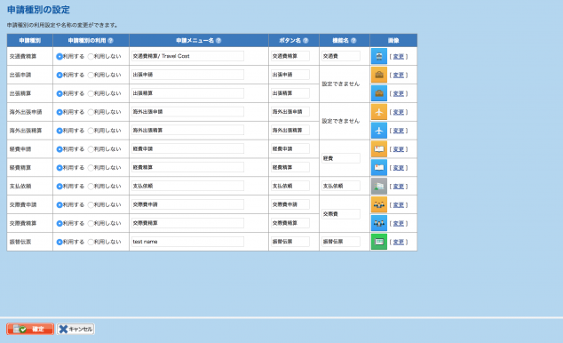Open the help icon beside 機能名 header
This screenshot has width=563, height=343.
pos(353,41)
